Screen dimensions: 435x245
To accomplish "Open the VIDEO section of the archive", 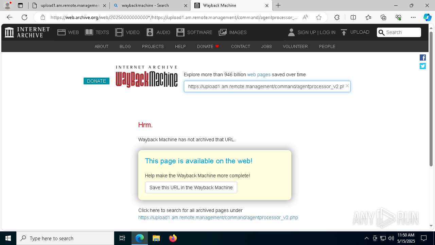I will pyautogui.click(x=127, y=32).
